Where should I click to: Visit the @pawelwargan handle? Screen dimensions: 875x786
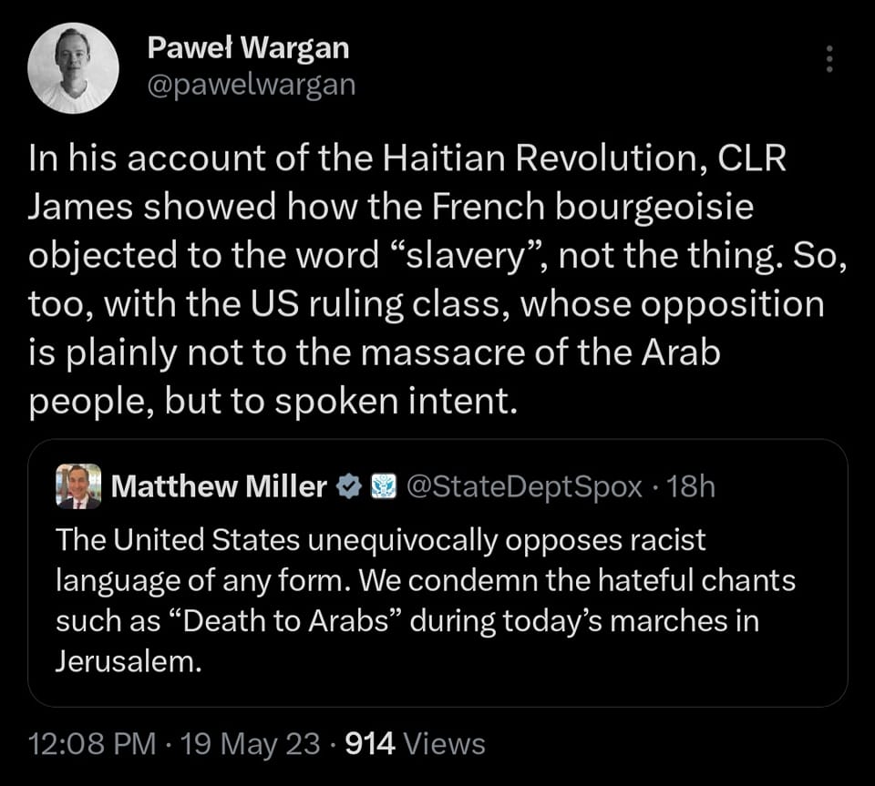point(251,85)
